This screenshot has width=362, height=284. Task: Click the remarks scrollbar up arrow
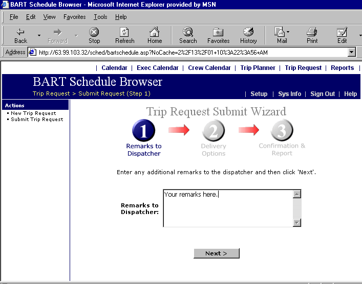[297, 194]
